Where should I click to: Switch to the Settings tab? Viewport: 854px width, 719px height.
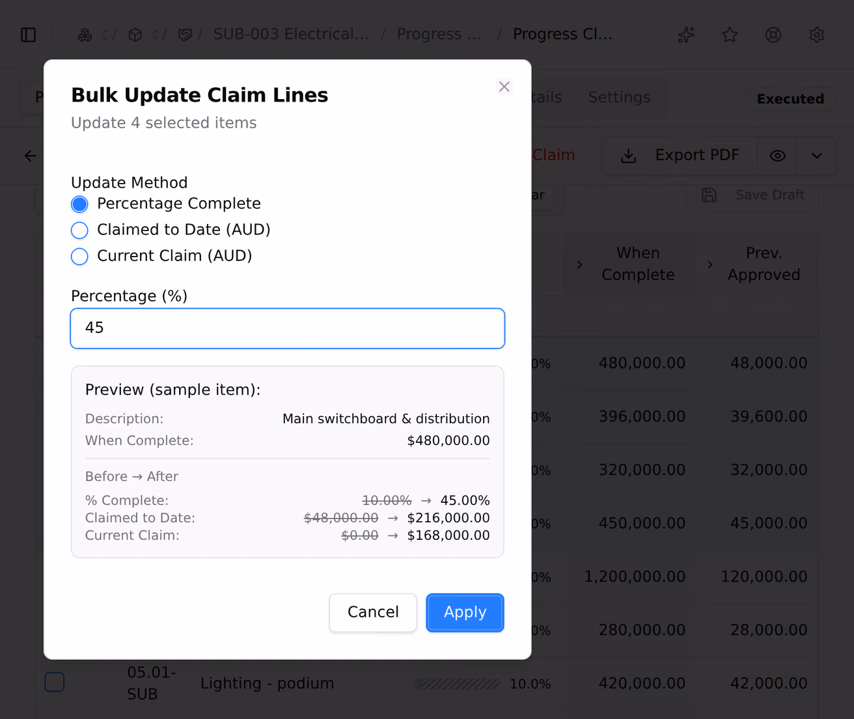[x=619, y=97]
